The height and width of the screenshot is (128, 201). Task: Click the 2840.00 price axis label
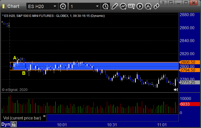(x=187, y=41)
